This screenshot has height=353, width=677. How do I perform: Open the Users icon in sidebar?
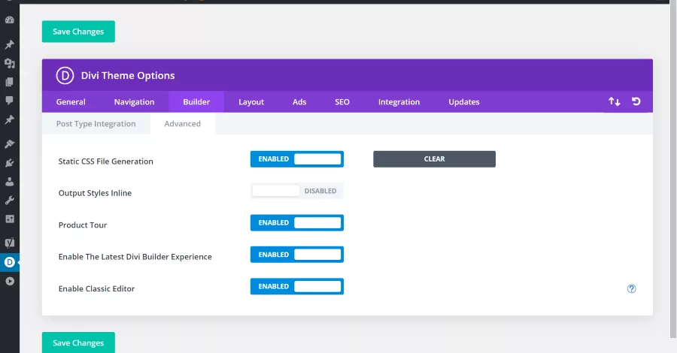tap(10, 182)
